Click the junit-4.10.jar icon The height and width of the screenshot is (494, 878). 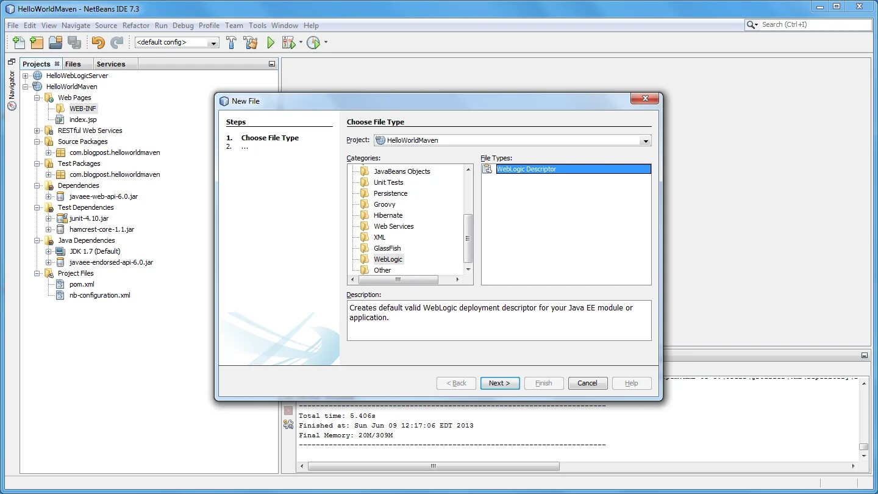tap(61, 218)
